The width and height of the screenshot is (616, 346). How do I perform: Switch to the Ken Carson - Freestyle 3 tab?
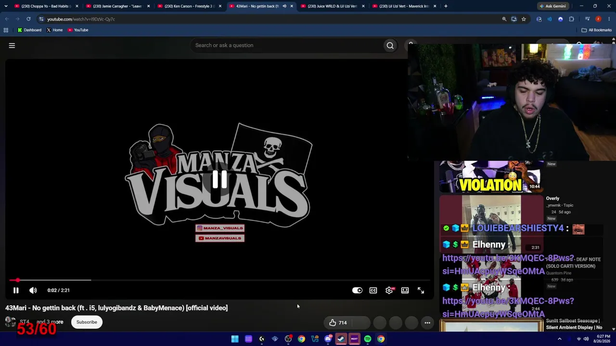click(189, 6)
